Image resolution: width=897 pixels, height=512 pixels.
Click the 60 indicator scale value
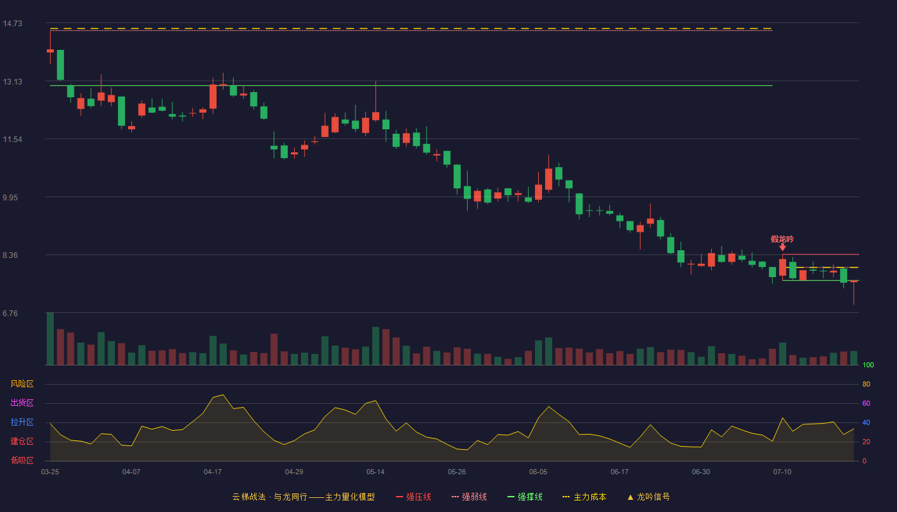click(866, 403)
